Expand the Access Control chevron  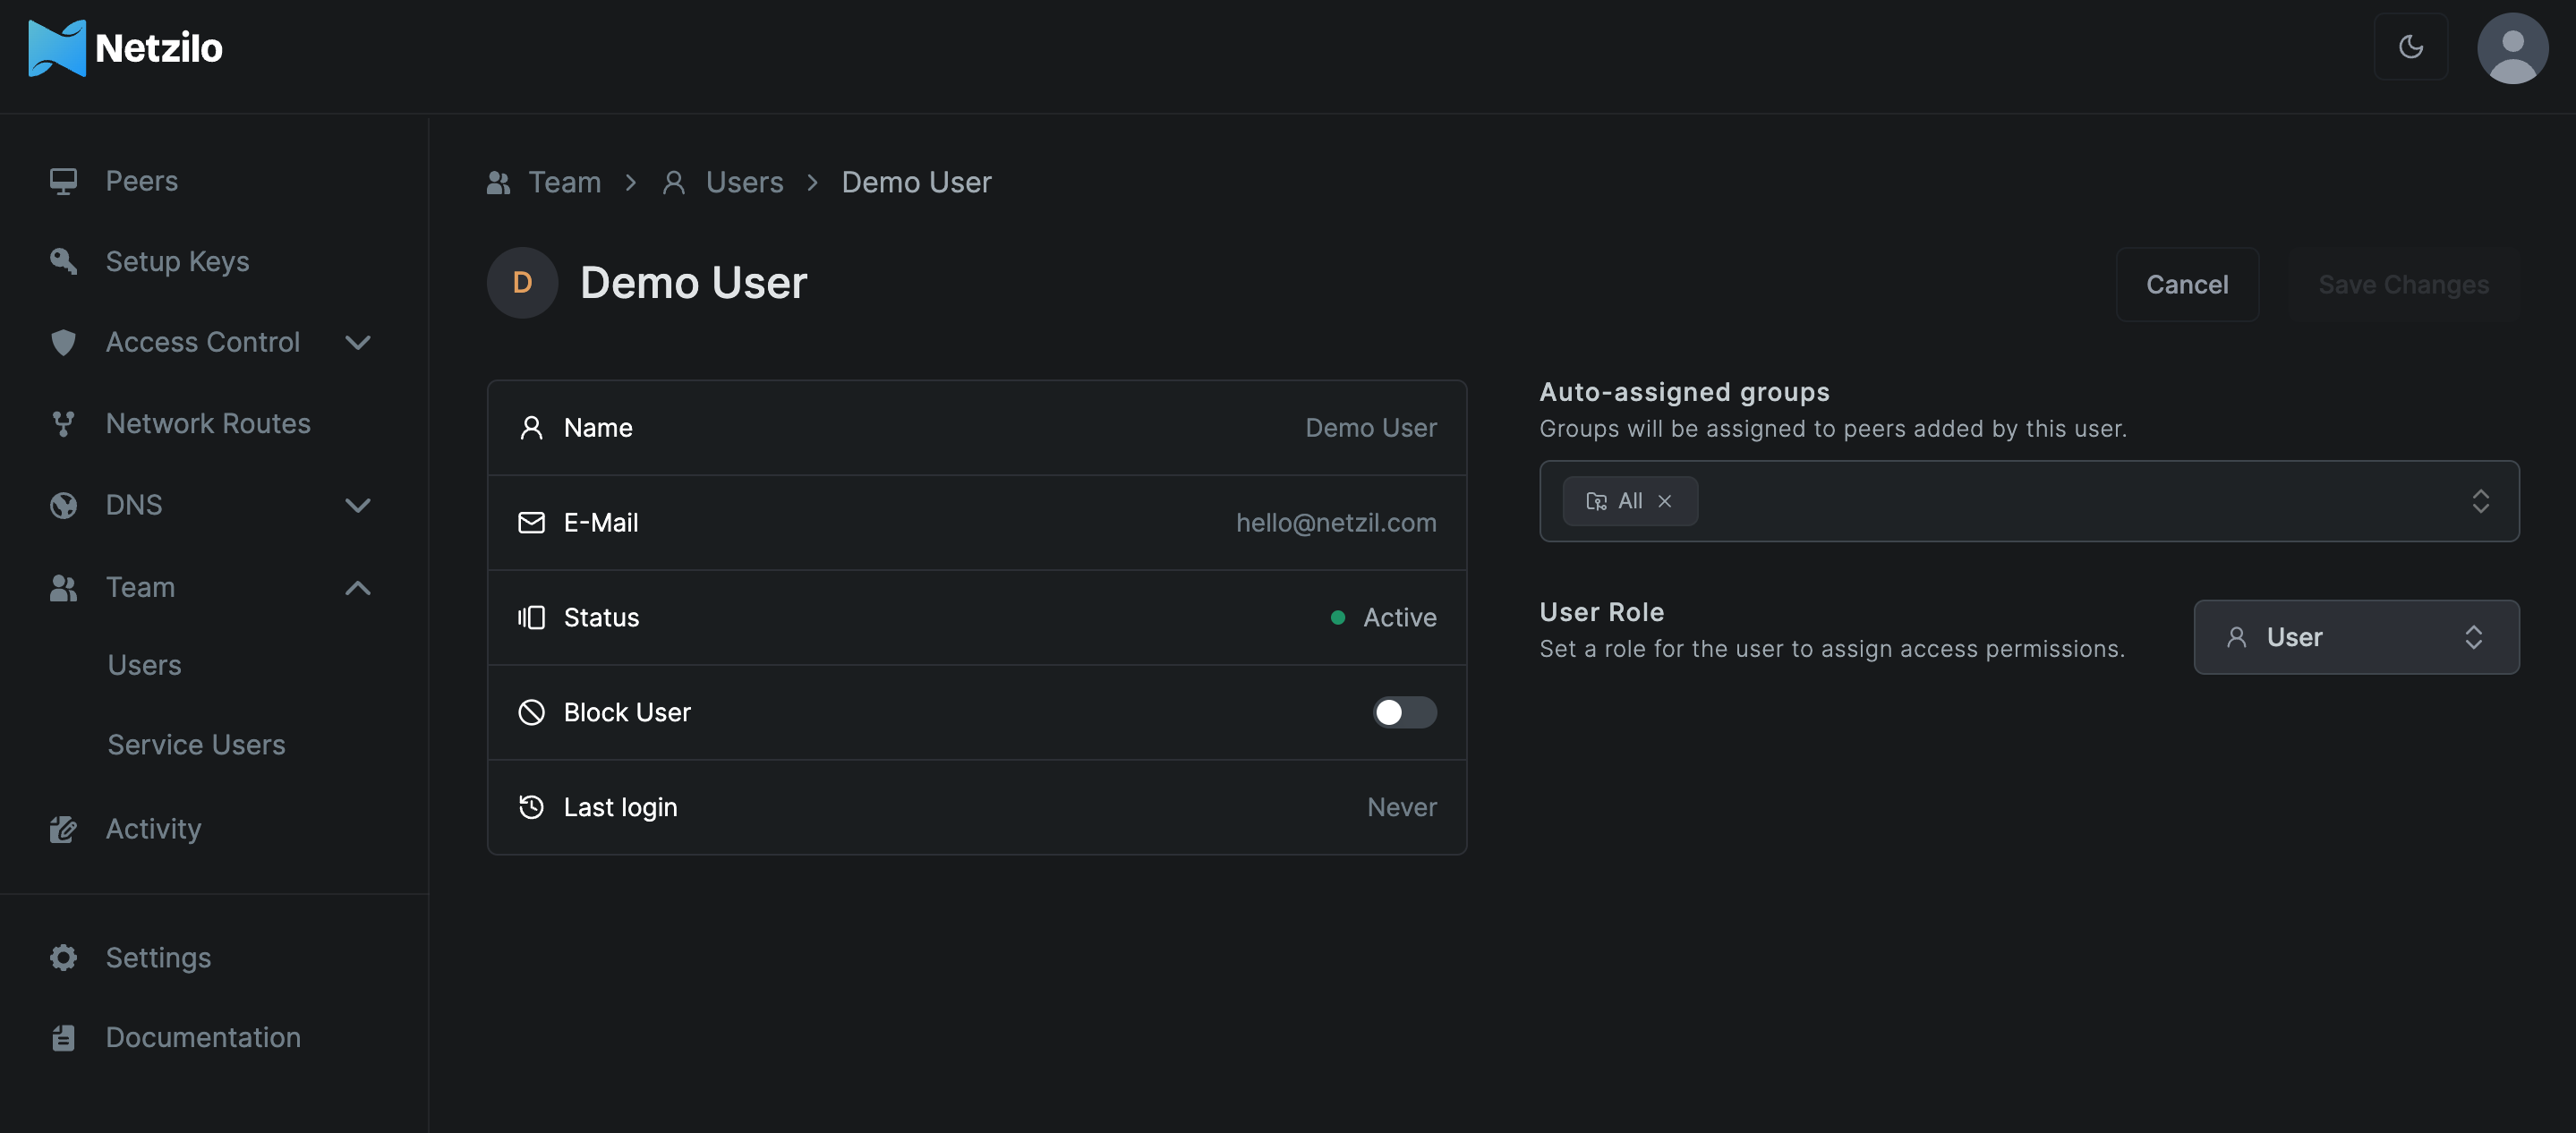click(x=358, y=343)
